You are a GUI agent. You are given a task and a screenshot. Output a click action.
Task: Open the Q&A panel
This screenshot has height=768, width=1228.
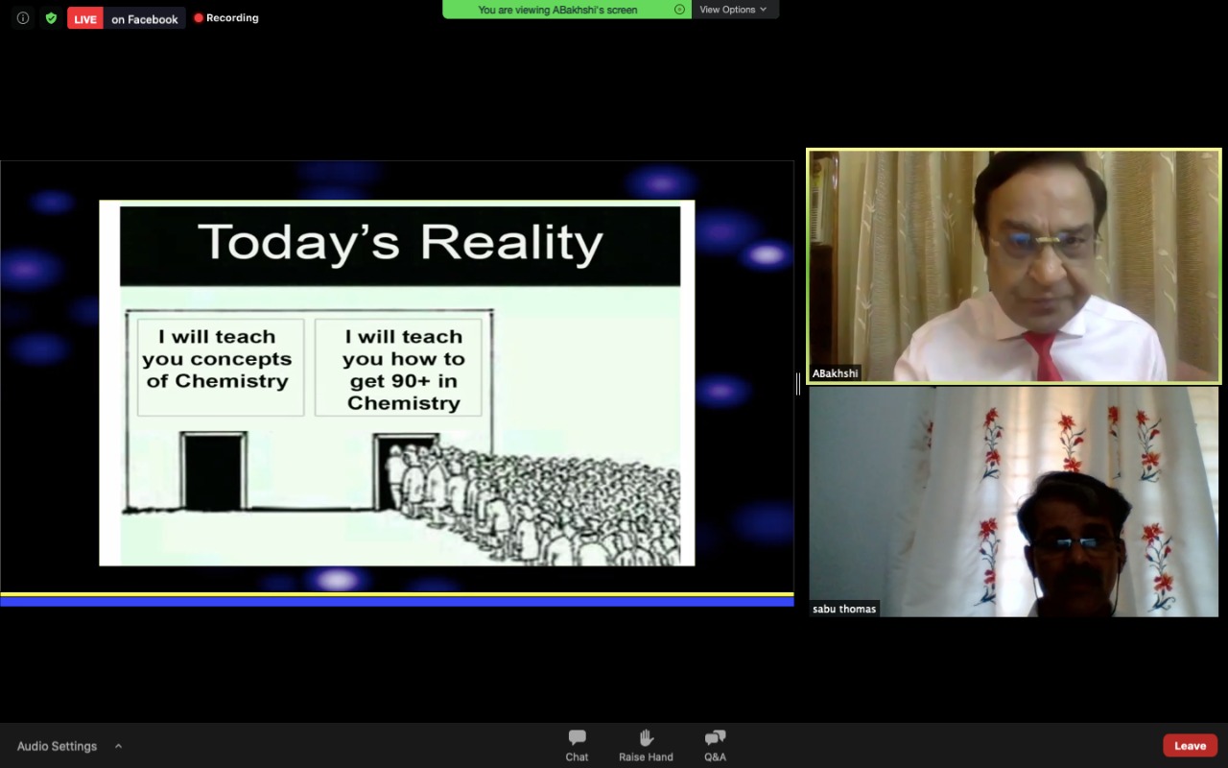(x=715, y=745)
